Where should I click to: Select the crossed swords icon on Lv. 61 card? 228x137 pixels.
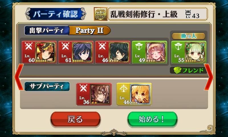click(66, 46)
